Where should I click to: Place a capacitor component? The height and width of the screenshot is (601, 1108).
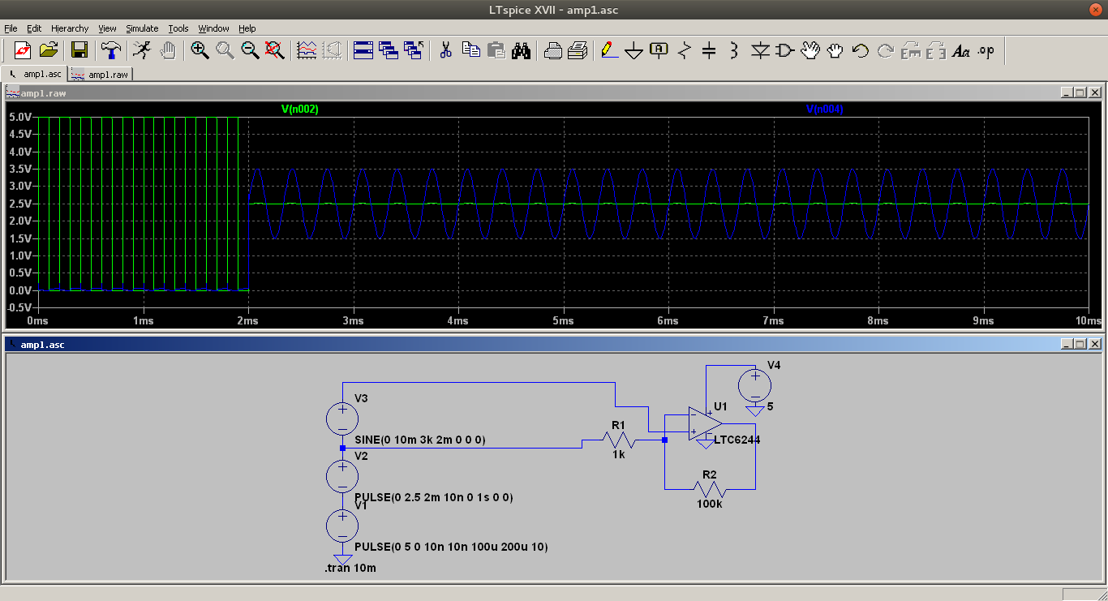(709, 50)
